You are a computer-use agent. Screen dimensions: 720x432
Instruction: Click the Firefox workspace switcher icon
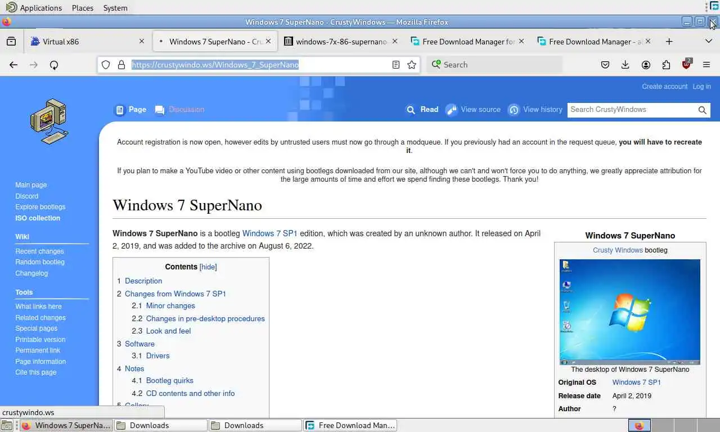click(x=639, y=426)
